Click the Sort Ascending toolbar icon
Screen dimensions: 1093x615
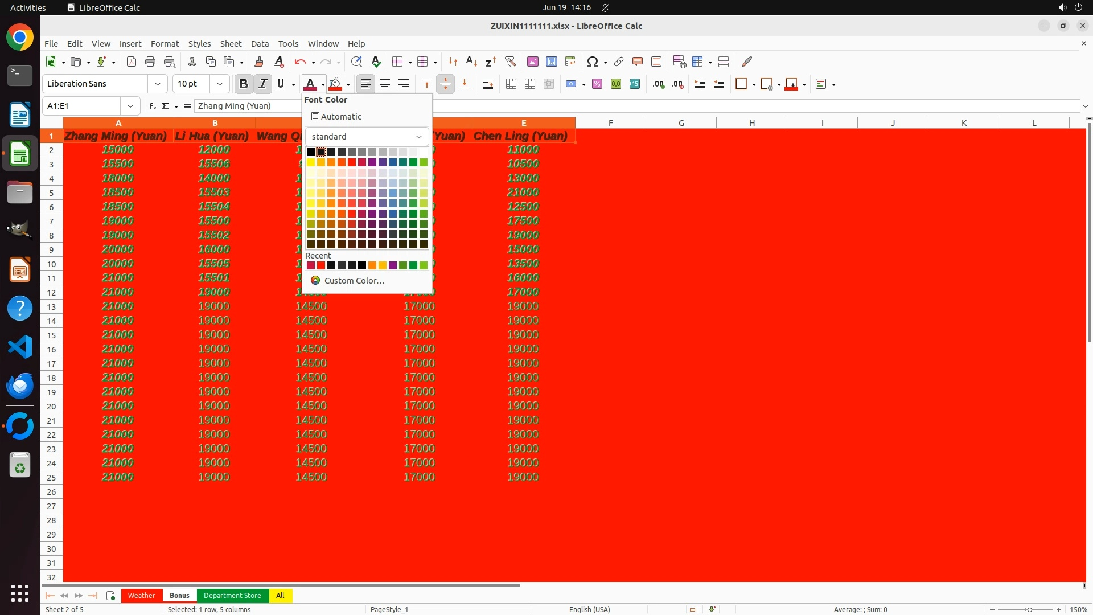click(x=471, y=61)
